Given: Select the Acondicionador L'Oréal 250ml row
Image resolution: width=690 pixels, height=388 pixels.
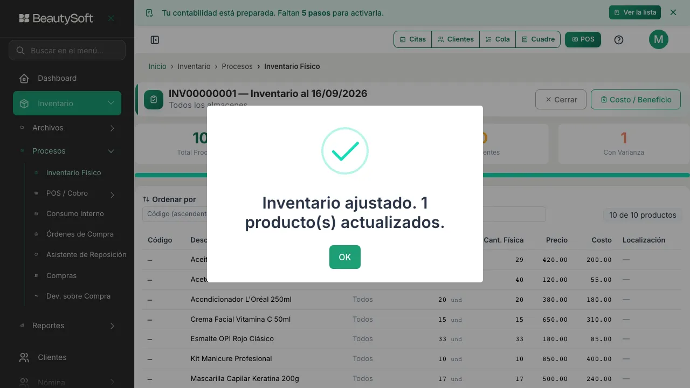Looking at the screenshot, I should click(x=412, y=300).
